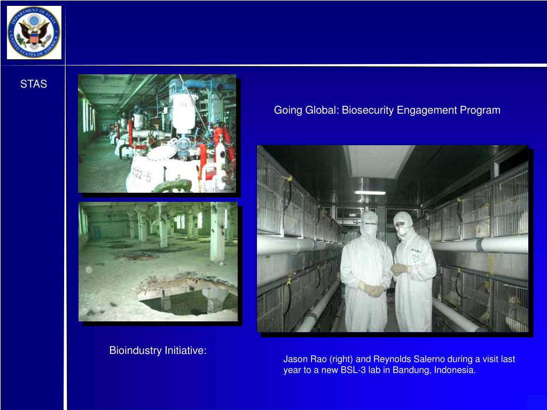Click the 'year to a new BSL-3 lab in Bandung, Indonesia.' line

tap(380, 370)
